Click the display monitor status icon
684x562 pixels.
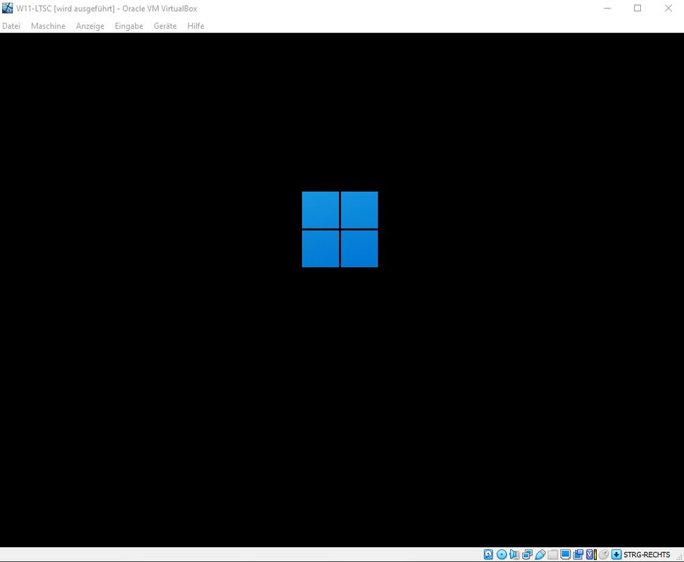pyautogui.click(x=565, y=554)
